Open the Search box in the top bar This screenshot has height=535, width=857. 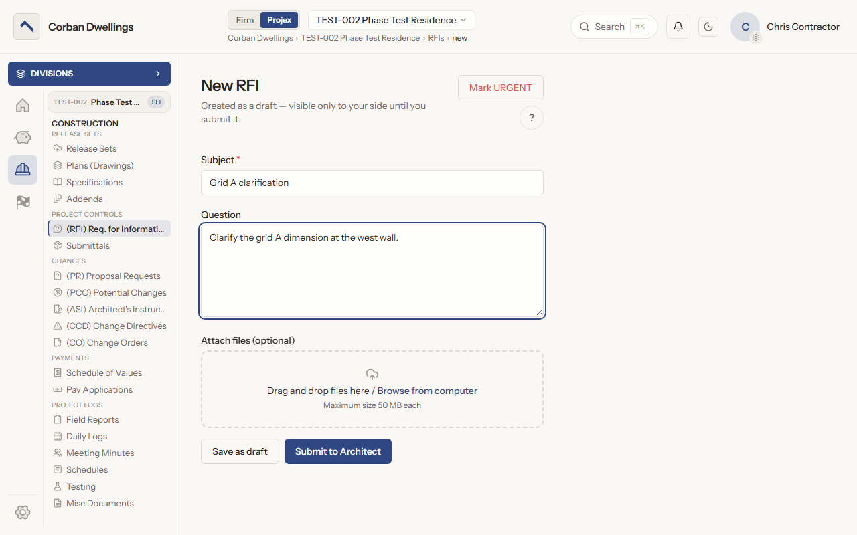(614, 27)
